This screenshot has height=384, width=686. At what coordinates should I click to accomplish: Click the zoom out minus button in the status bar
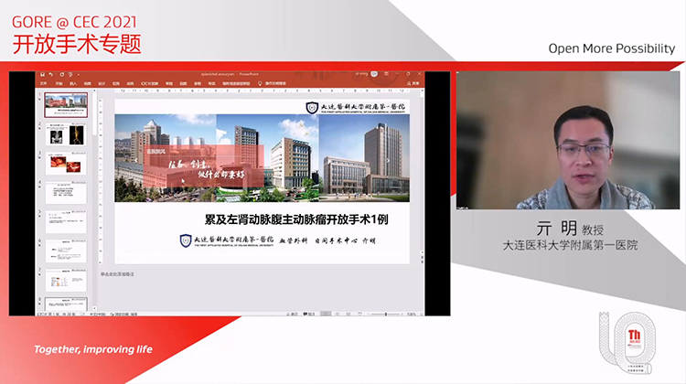pyautogui.click(x=369, y=314)
